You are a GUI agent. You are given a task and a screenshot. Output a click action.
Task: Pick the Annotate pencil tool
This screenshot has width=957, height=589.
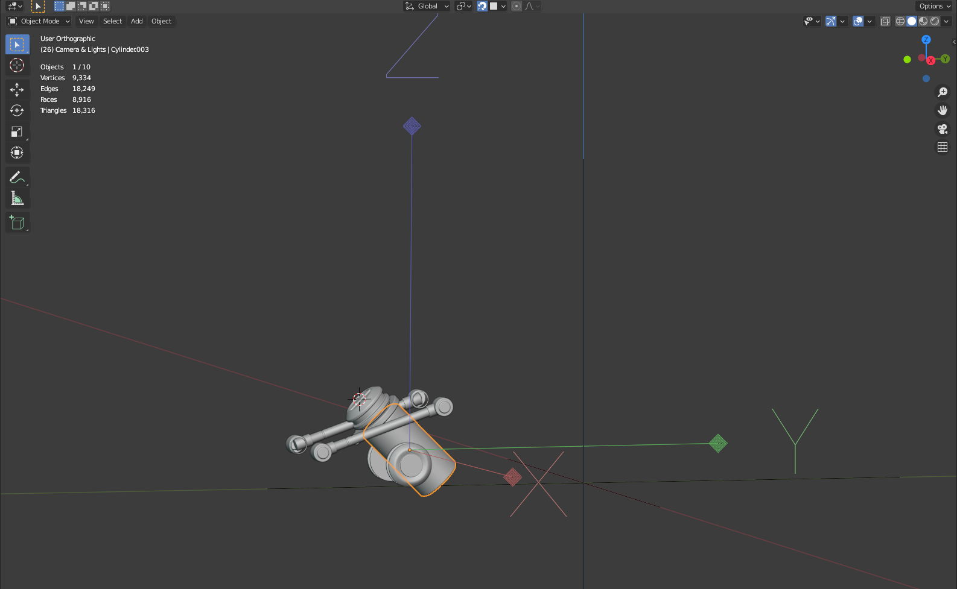click(17, 177)
